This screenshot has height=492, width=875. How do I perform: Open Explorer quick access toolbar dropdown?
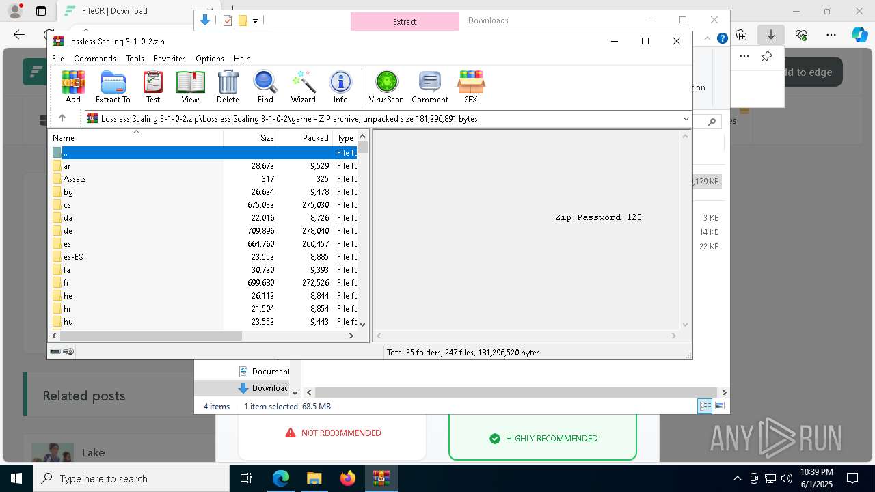pos(255,20)
